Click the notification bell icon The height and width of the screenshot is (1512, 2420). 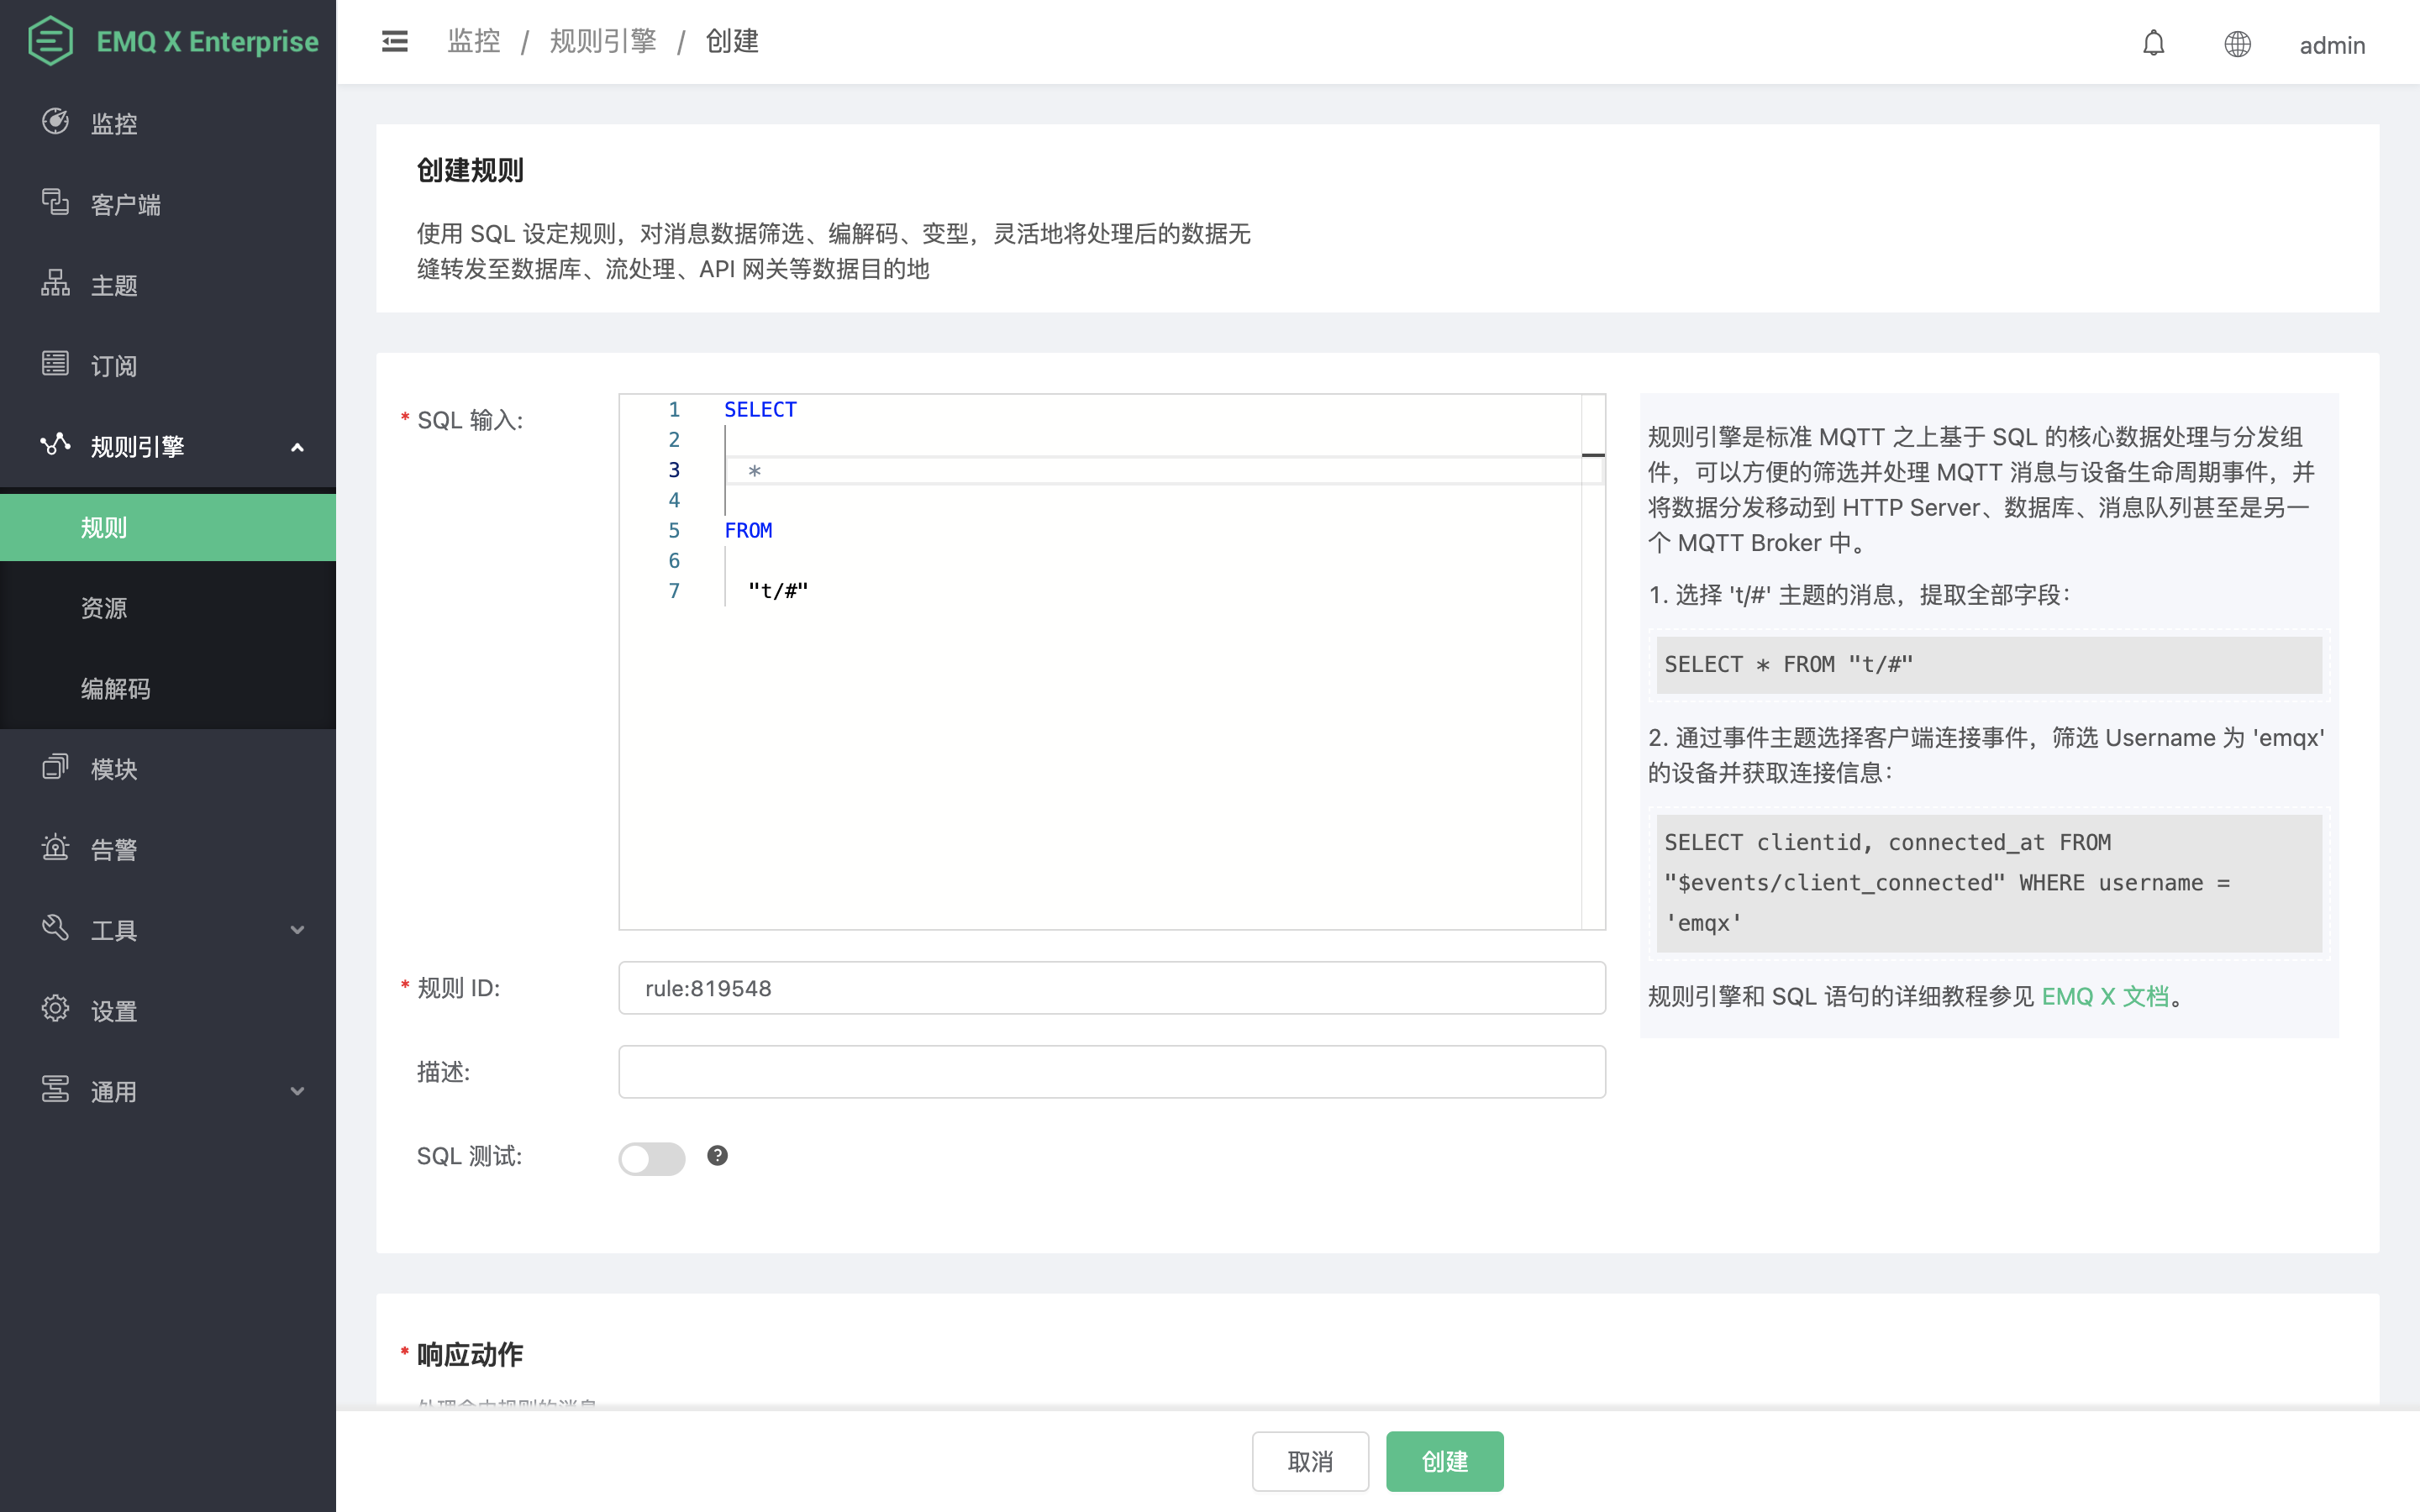(x=2153, y=44)
